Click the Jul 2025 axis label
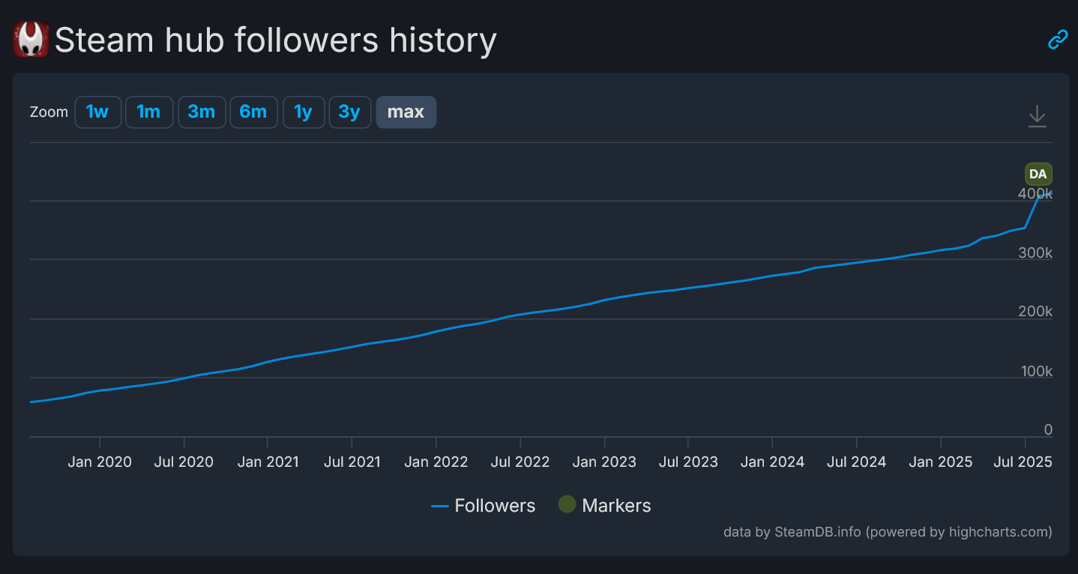 tap(1023, 462)
